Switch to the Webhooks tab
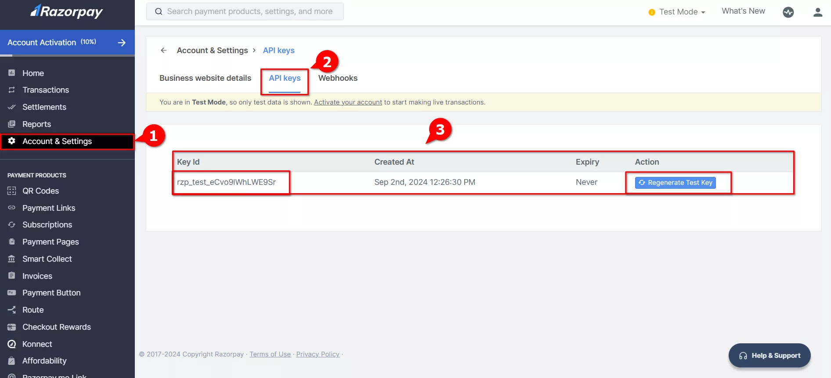The height and width of the screenshot is (378, 831). [337, 78]
